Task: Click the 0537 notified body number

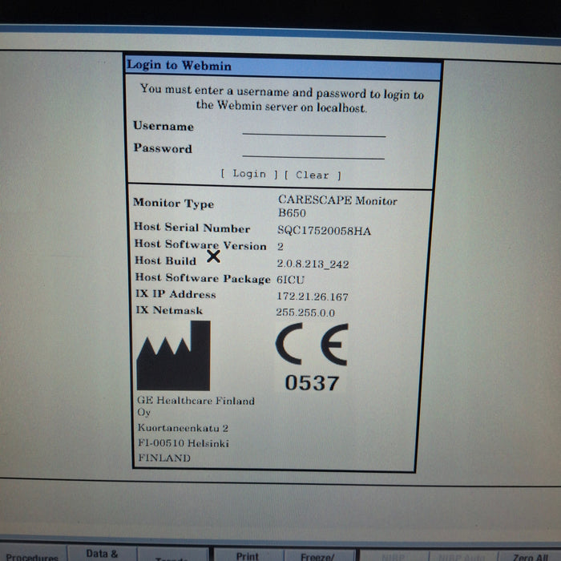Action: 312,383
